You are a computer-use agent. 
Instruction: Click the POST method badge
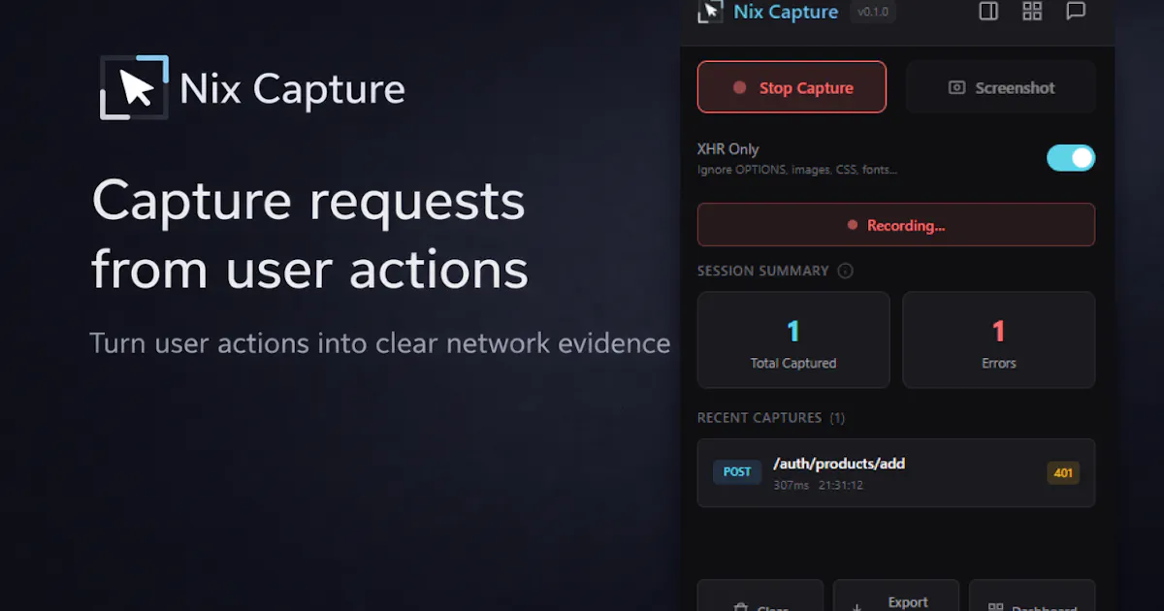tap(737, 472)
